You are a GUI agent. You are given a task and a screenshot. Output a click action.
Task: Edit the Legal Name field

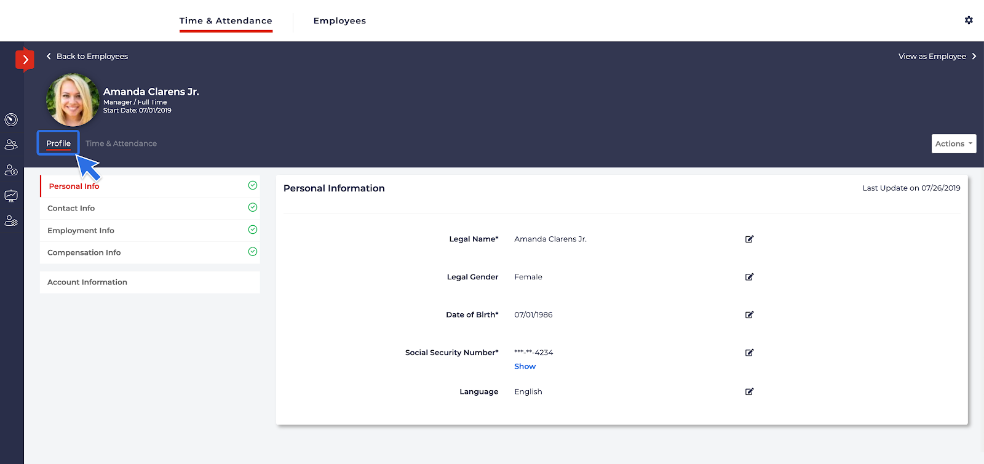coord(749,239)
